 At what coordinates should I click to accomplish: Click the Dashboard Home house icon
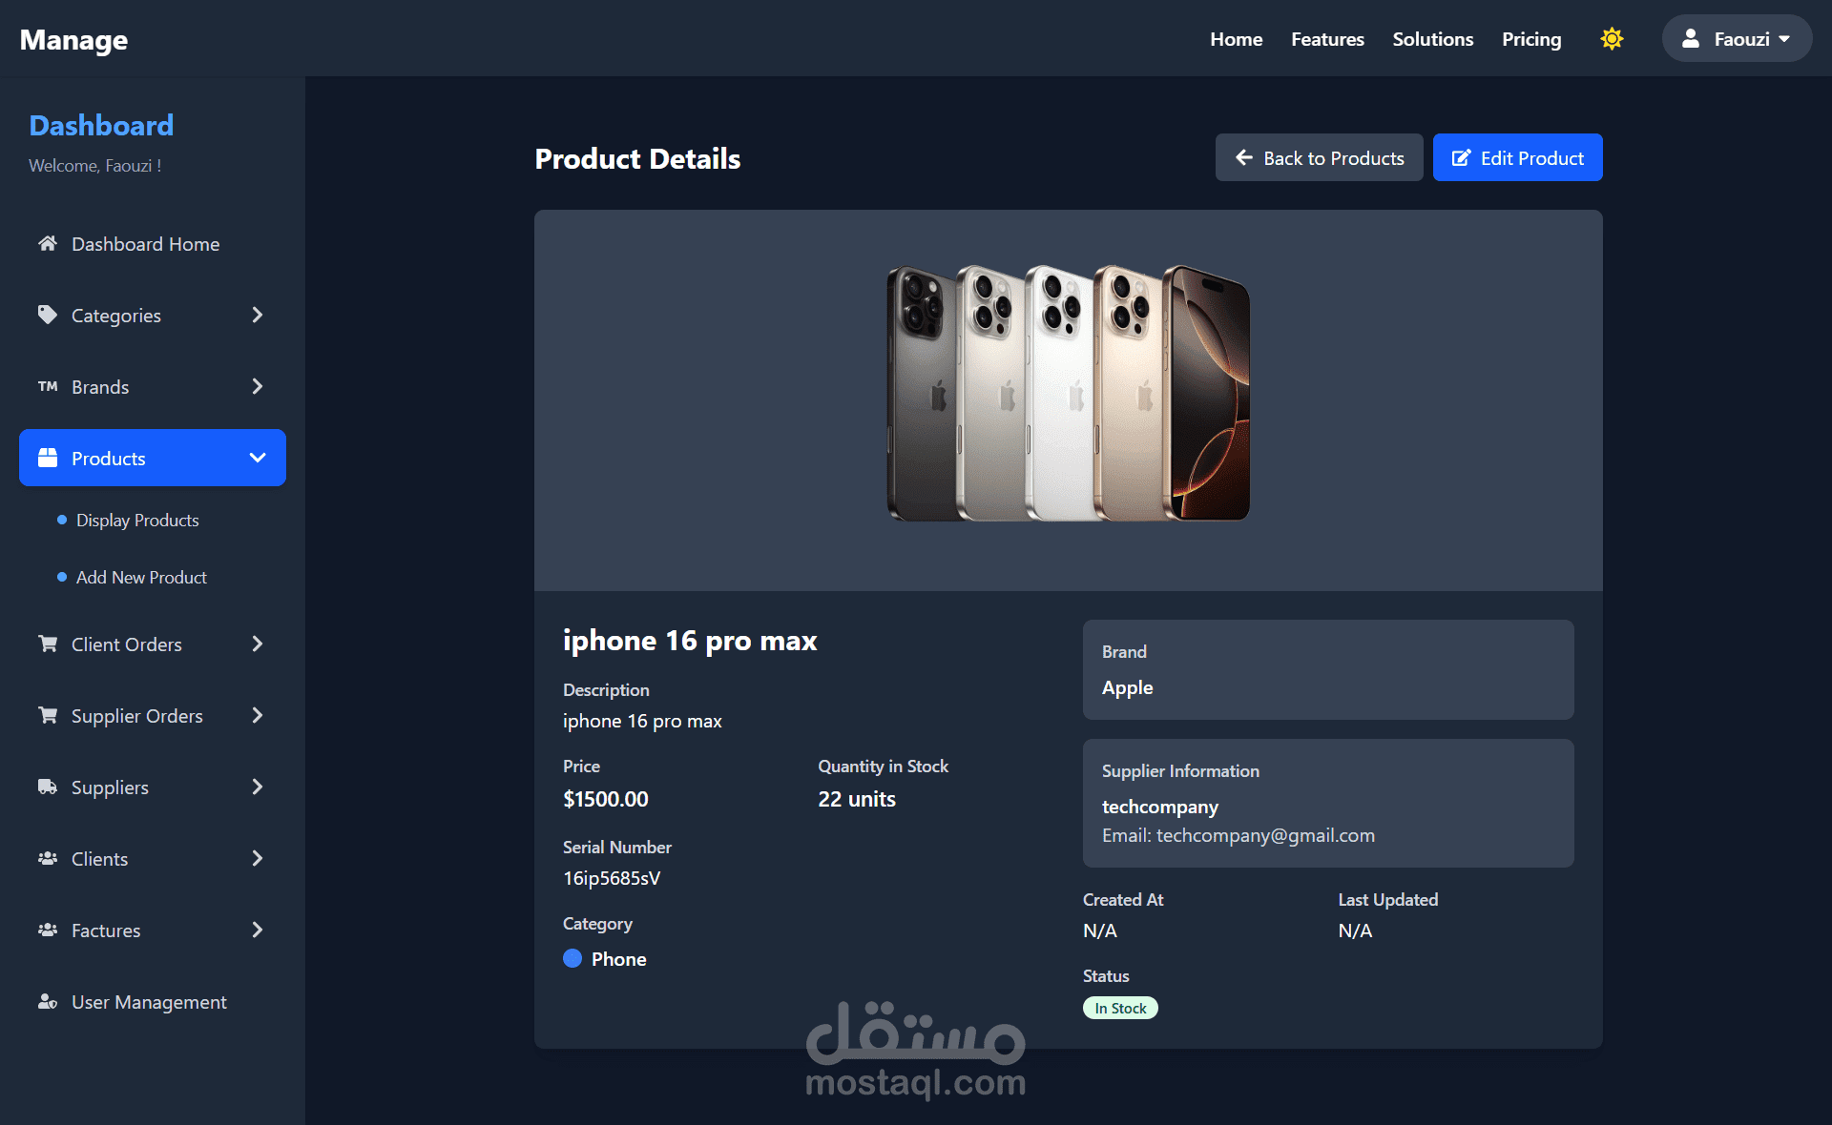[x=47, y=243]
